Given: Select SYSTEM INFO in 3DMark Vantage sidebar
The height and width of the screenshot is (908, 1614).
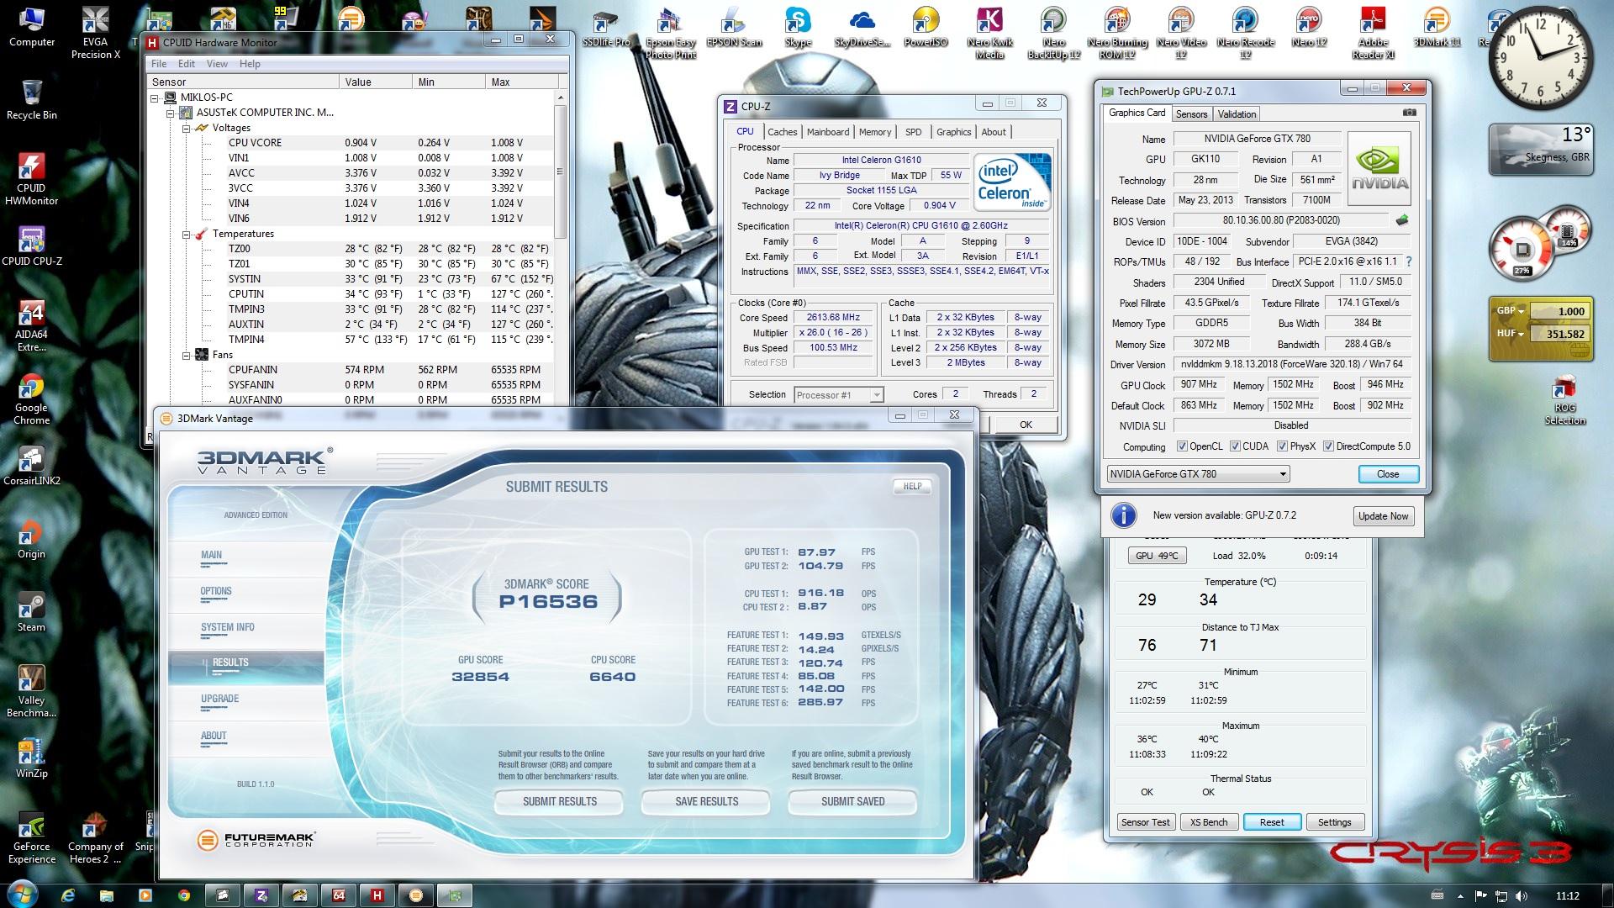Looking at the screenshot, I should pos(227,627).
